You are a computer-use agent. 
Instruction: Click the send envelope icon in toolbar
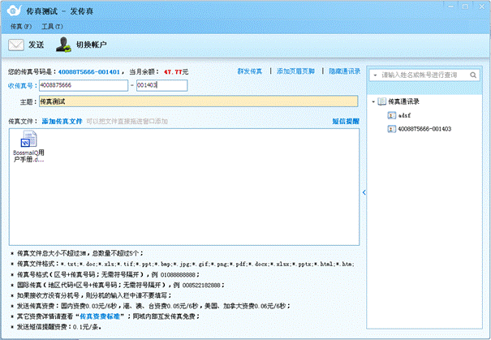coord(16,45)
